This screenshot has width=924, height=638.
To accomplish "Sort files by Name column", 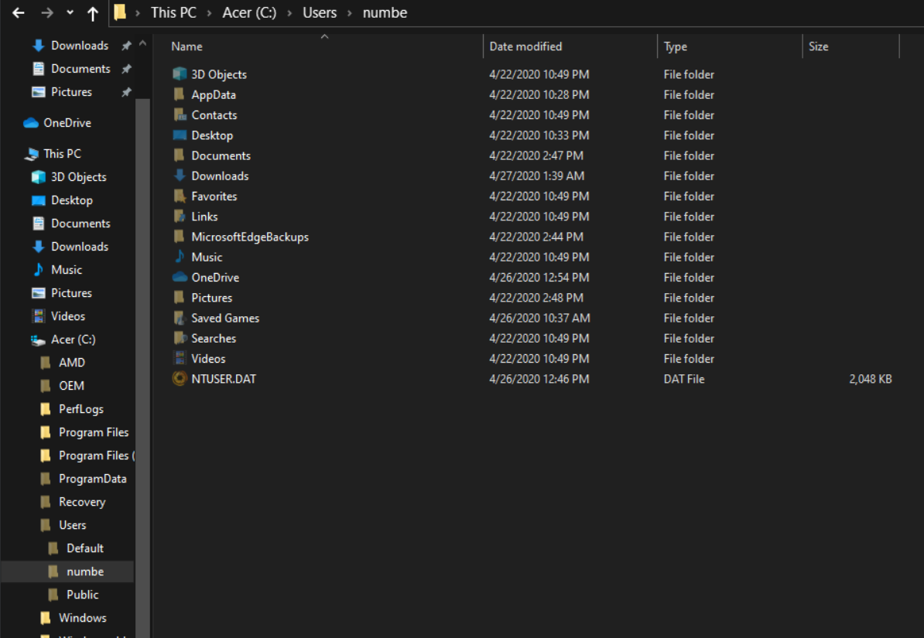I will click(x=187, y=46).
